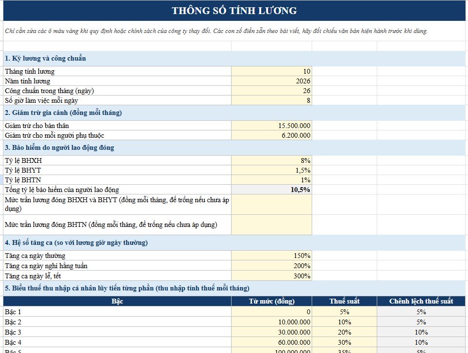
Task: Select "Công chuẩn trong tháng (ngày)" label
Action: click(x=117, y=91)
